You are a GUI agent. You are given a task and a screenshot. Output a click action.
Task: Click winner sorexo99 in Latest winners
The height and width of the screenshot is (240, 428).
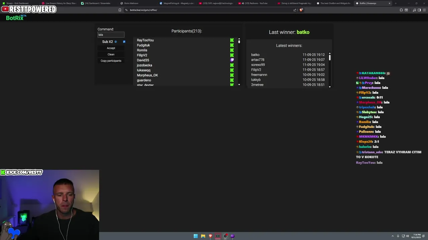click(x=258, y=65)
